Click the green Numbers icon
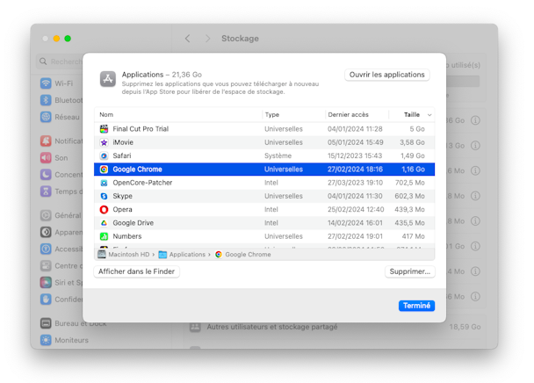This screenshot has height=383, width=534. pos(104,236)
